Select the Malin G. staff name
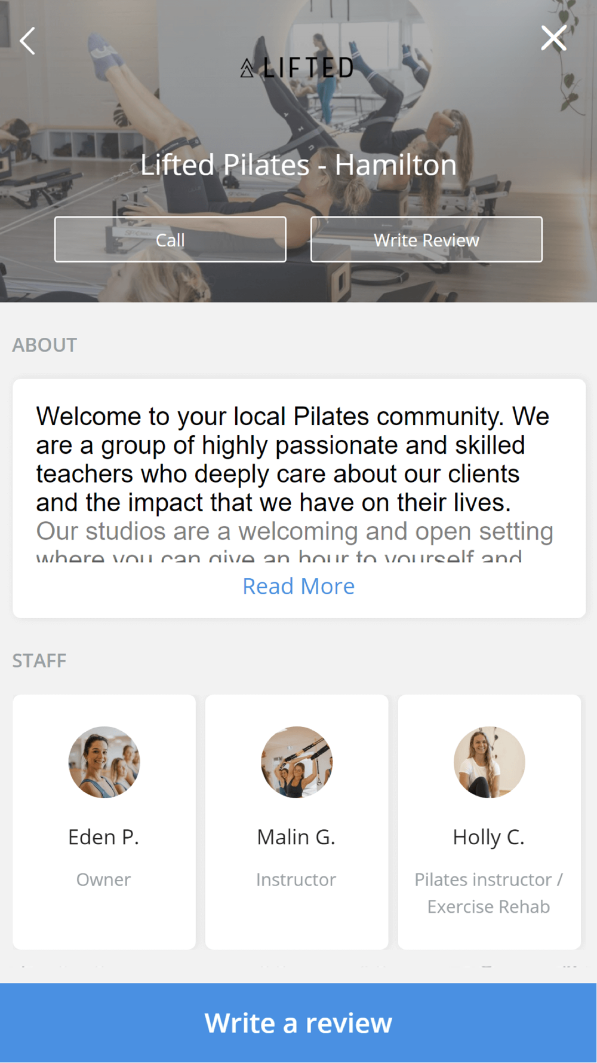This screenshot has width=597, height=1063. [296, 837]
